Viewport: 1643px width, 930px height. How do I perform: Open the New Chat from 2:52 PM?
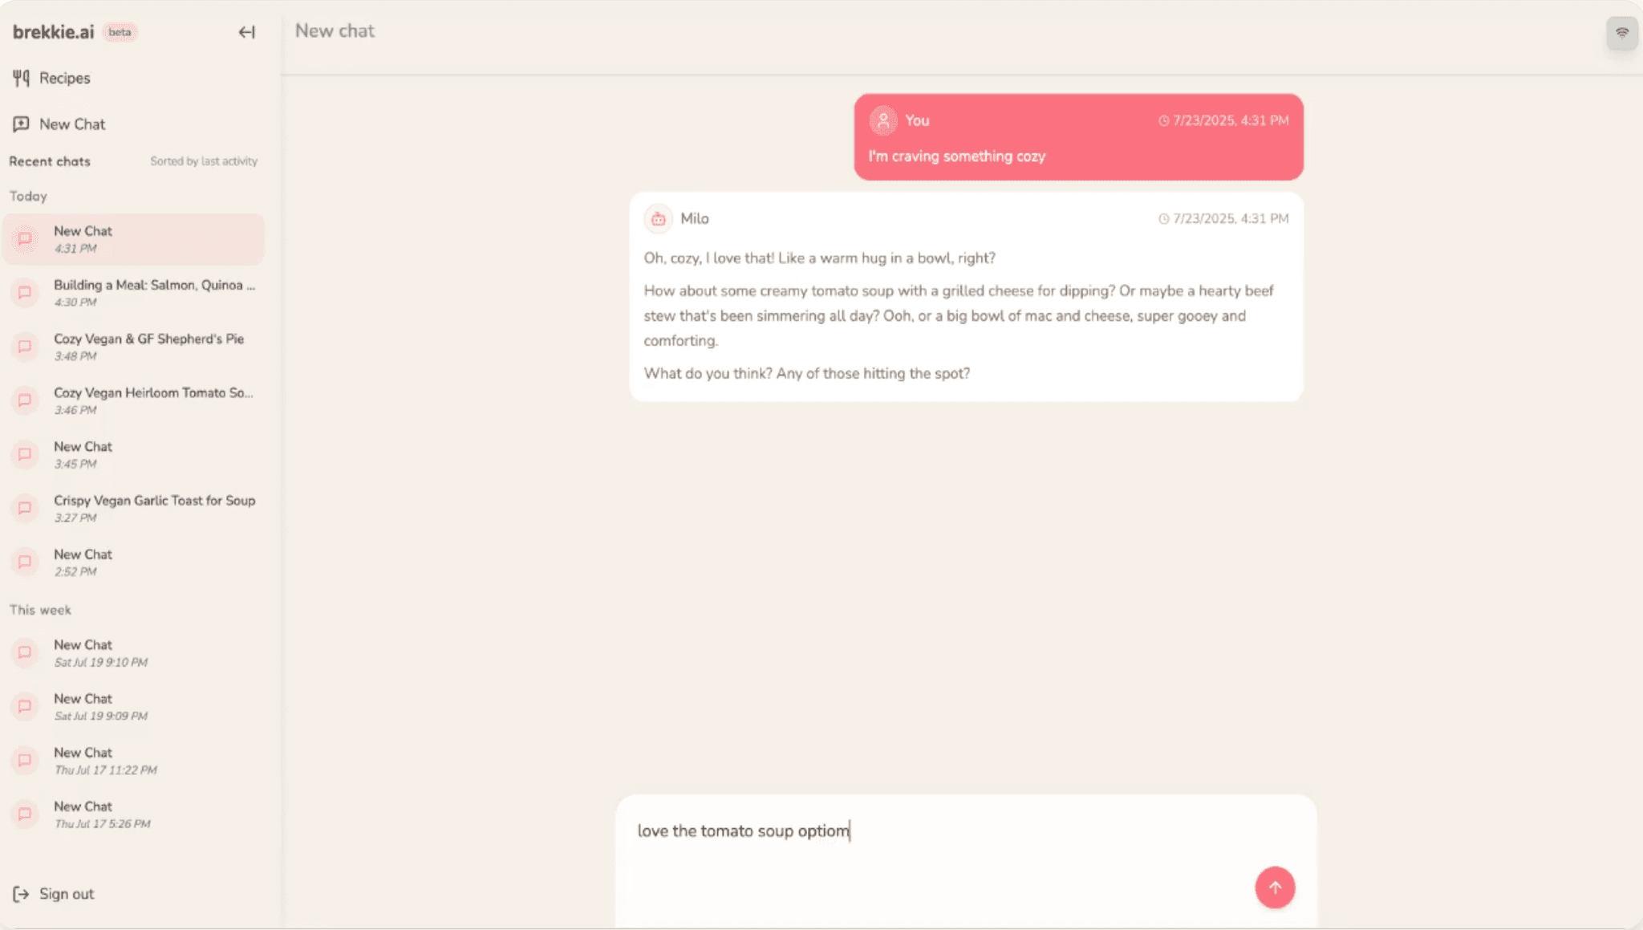click(134, 562)
